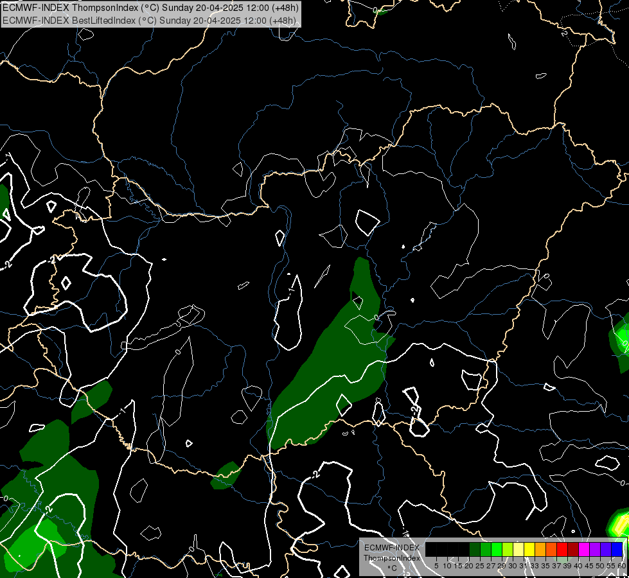Click the legend value label 29
This screenshot has width=629, height=578.
pos(502,566)
